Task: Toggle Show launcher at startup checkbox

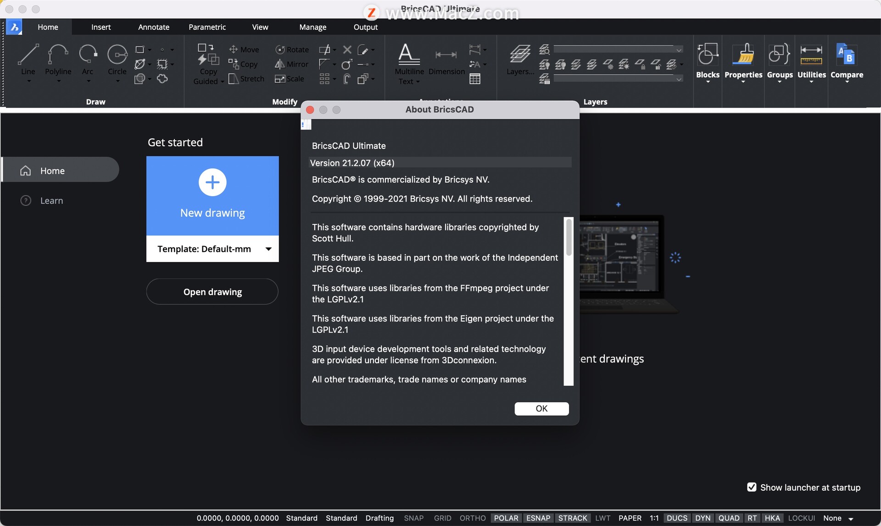Action: [x=752, y=487]
